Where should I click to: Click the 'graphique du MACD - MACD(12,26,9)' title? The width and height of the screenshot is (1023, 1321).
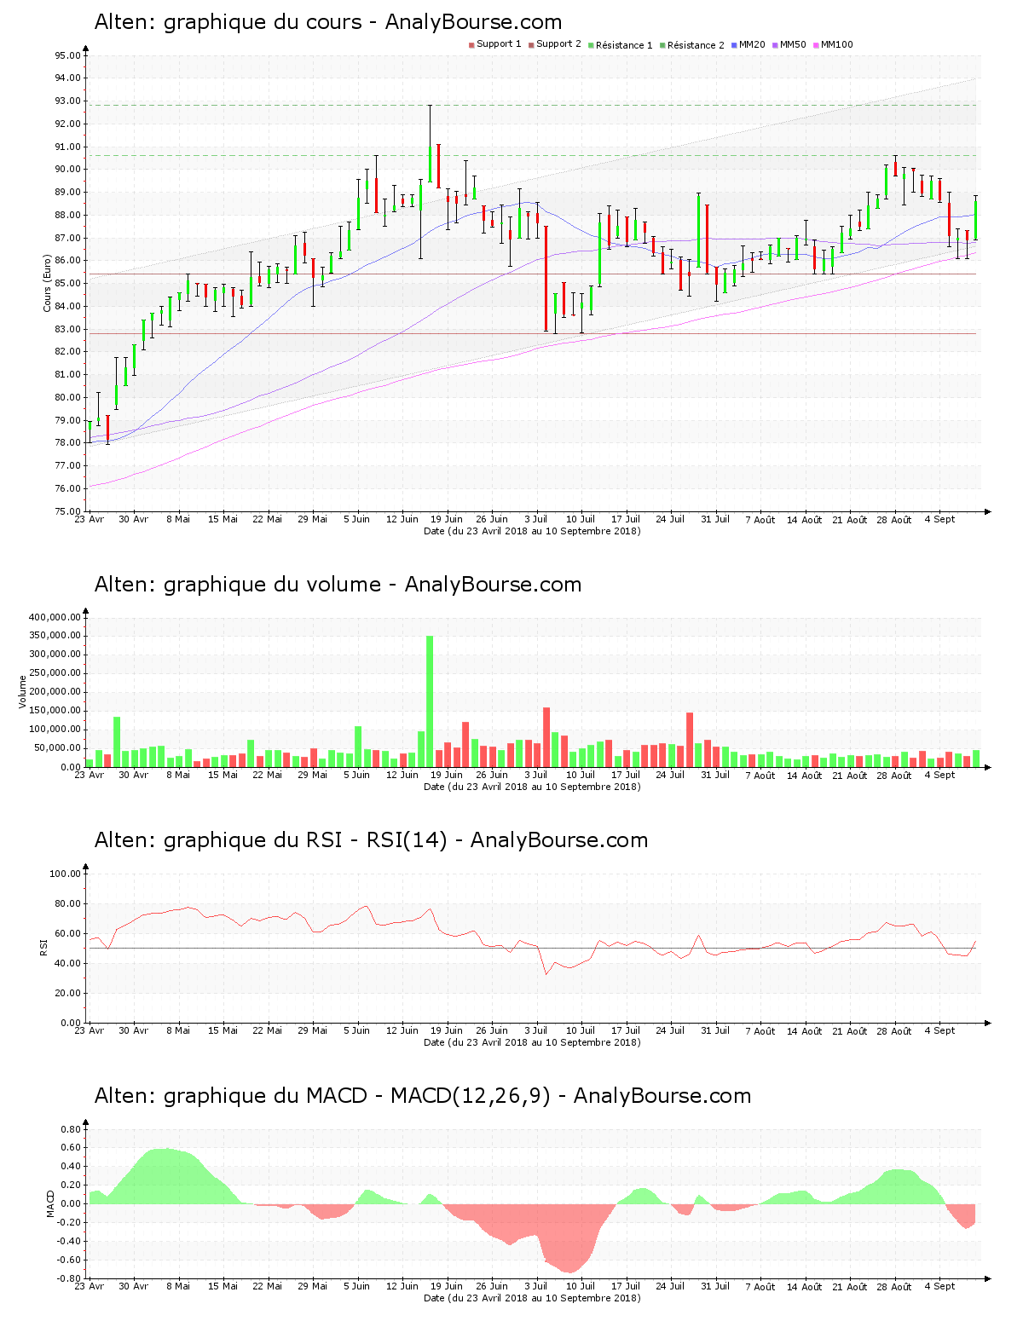tap(356, 1096)
